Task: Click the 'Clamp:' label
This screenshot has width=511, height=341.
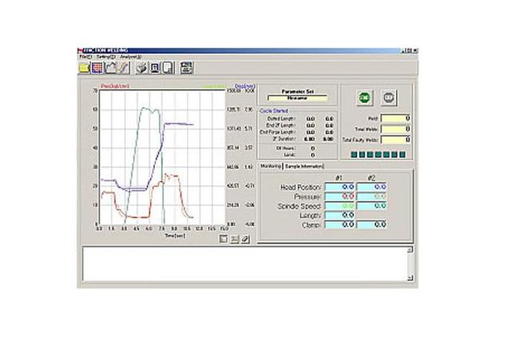Action: [311, 225]
